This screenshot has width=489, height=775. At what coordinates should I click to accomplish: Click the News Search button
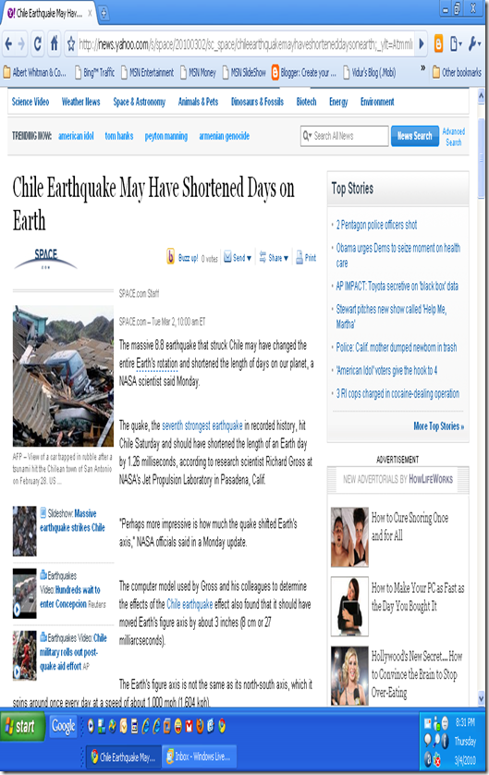click(415, 136)
